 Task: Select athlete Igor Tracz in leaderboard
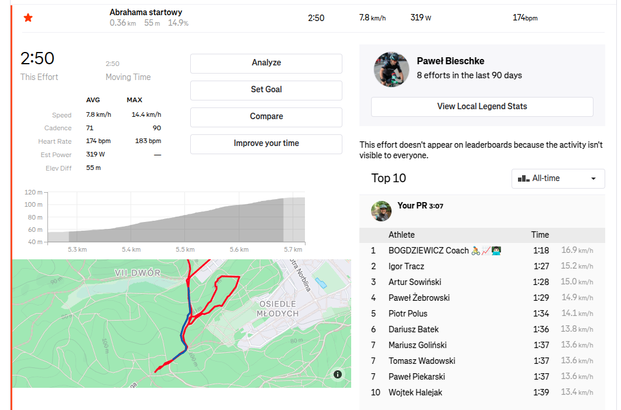pos(406,266)
